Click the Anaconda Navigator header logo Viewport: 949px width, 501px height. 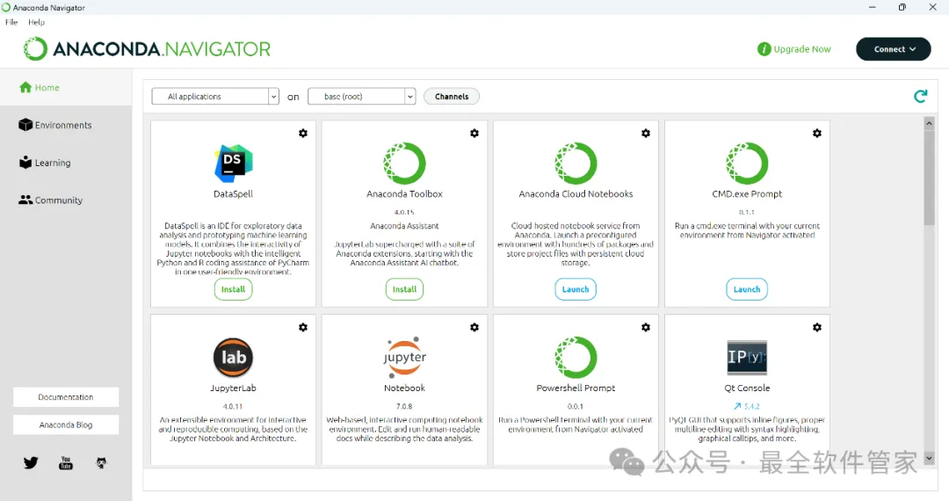pyautogui.click(x=147, y=49)
